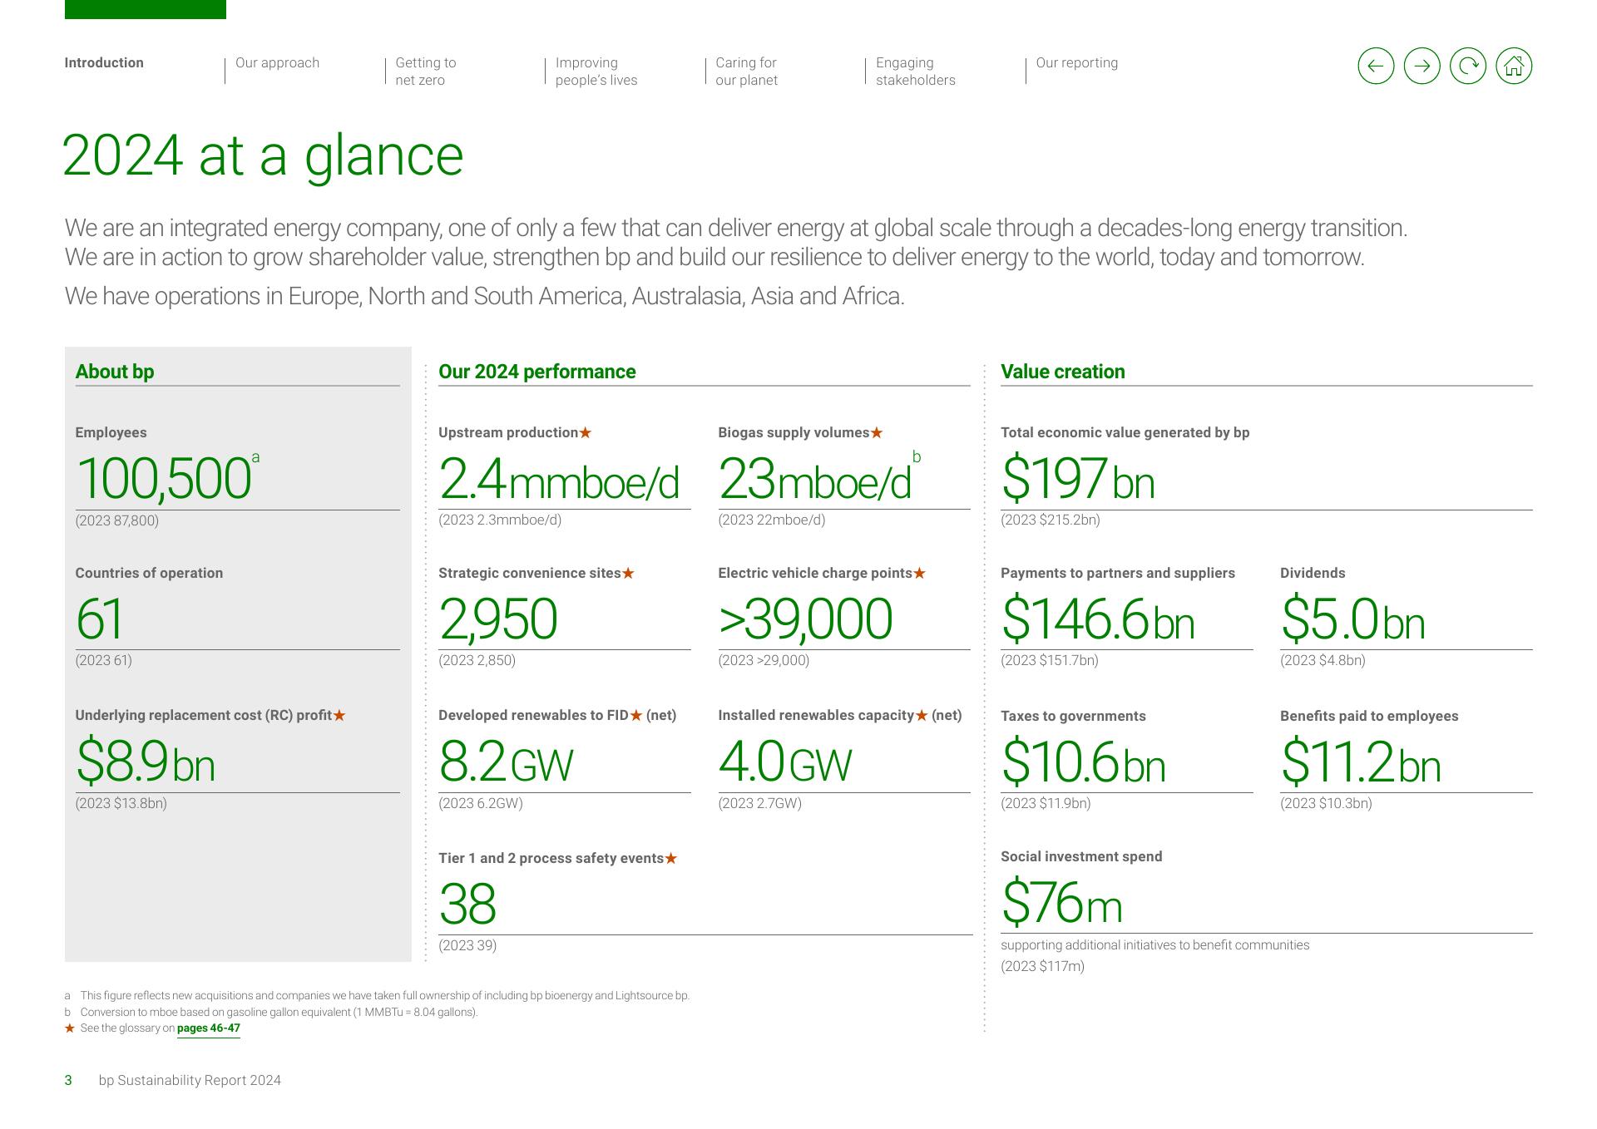Click the circular return/refresh arrow icon
The height and width of the screenshot is (1129, 1597).
click(x=1468, y=66)
